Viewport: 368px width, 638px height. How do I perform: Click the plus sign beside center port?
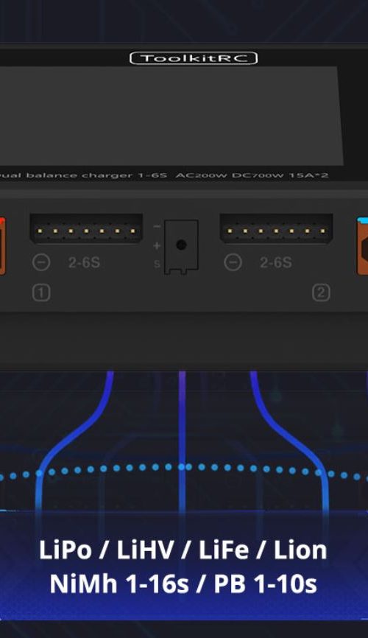[157, 245]
